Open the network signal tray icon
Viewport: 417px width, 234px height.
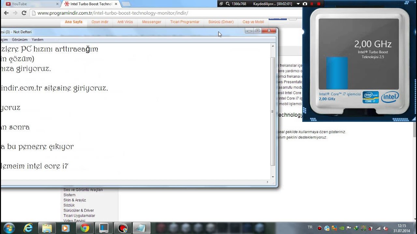[378, 228]
